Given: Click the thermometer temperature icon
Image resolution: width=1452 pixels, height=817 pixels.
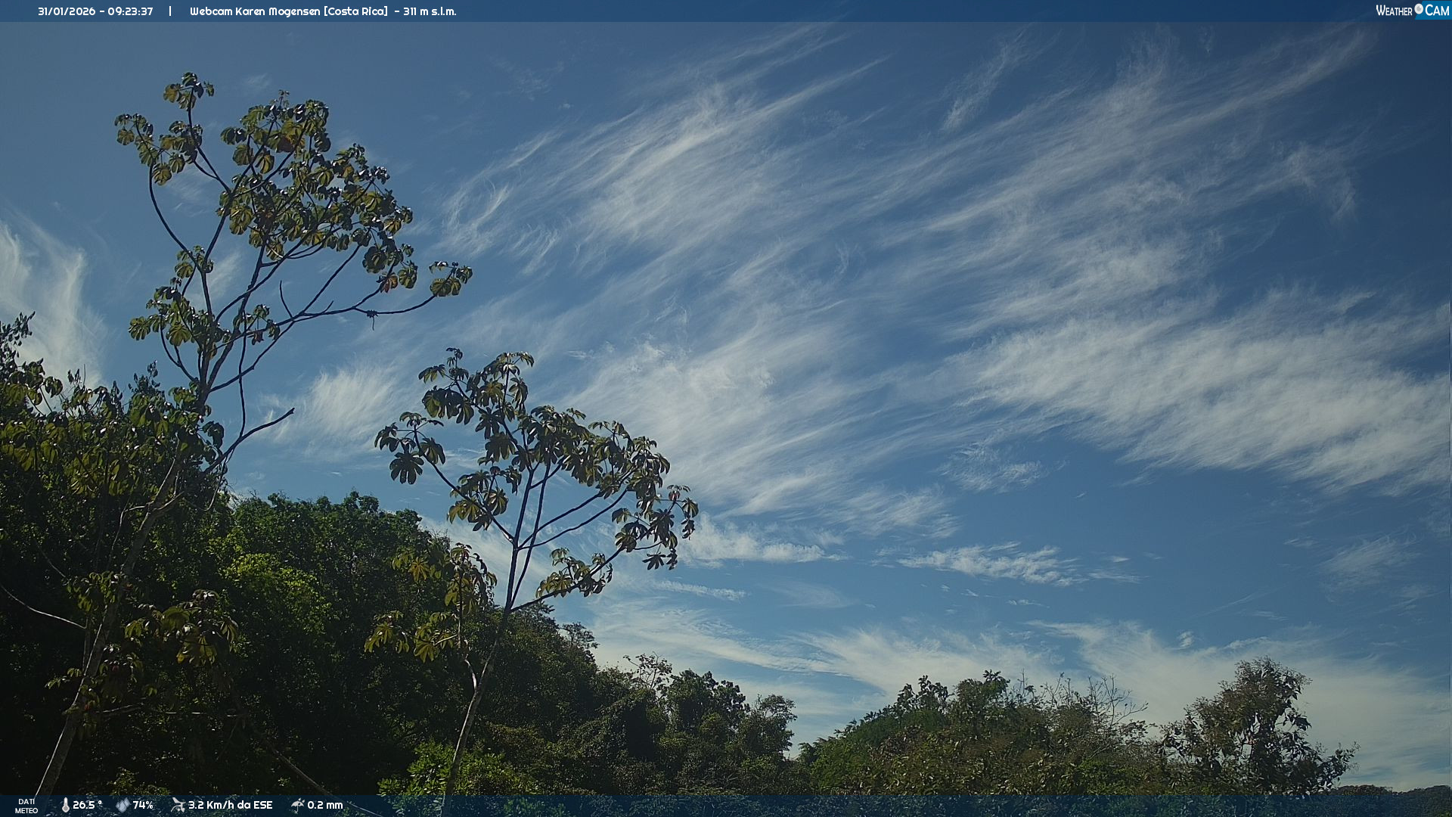Looking at the screenshot, I should 65,805.
